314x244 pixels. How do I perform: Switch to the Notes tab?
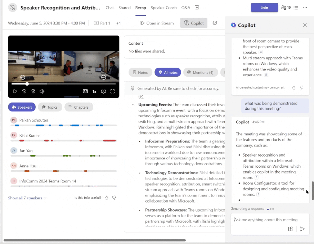click(140, 72)
